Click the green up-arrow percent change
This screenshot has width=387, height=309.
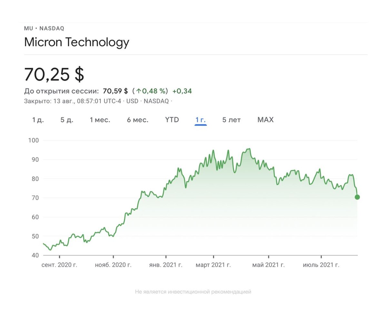pyautogui.click(x=150, y=91)
